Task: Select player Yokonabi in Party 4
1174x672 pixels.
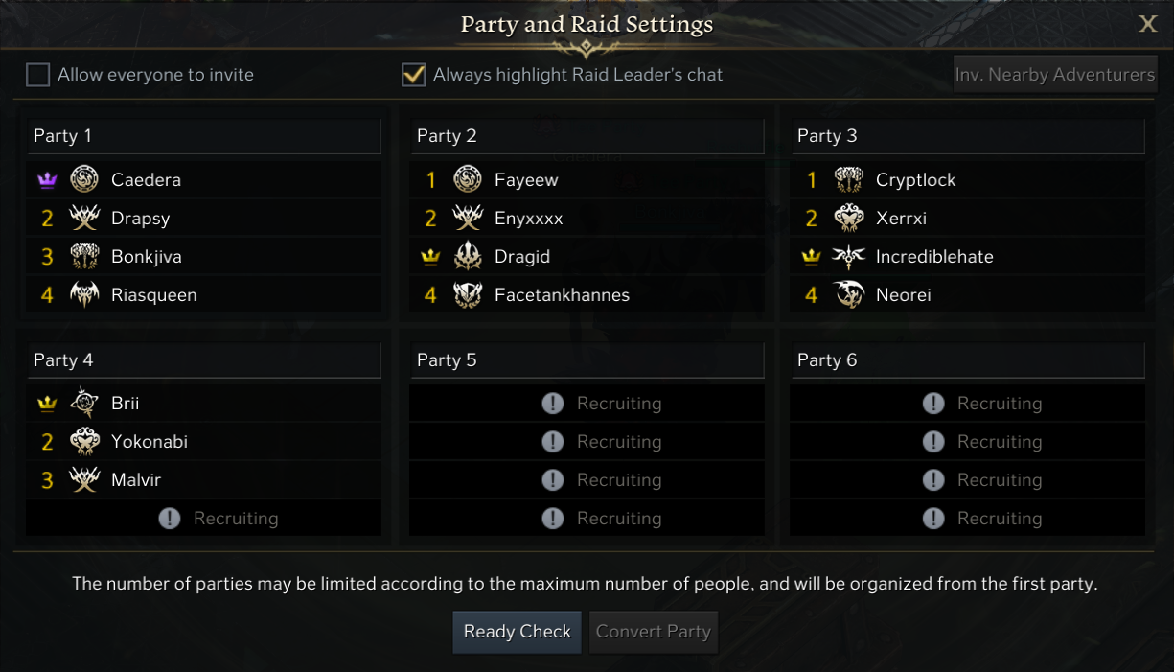Action: coord(149,442)
